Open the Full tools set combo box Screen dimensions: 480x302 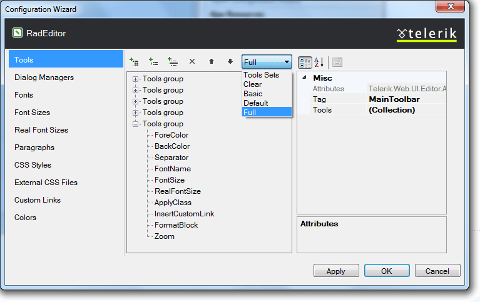point(267,62)
